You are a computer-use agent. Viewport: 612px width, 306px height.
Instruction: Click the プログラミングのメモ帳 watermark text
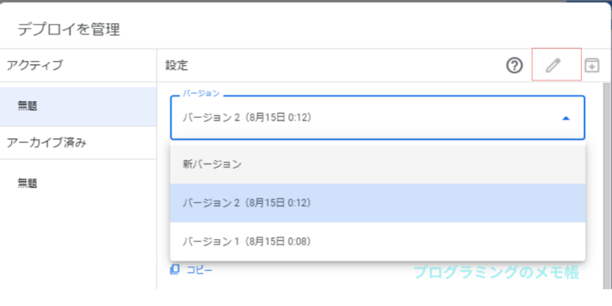click(x=496, y=273)
